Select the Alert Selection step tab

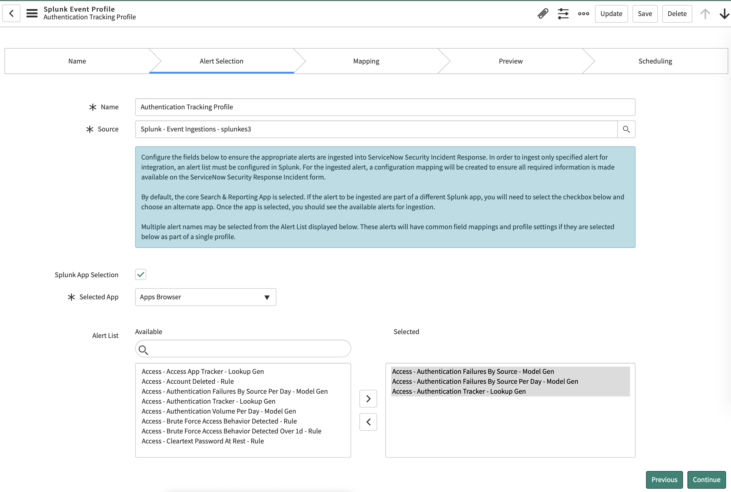[x=222, y=61]
